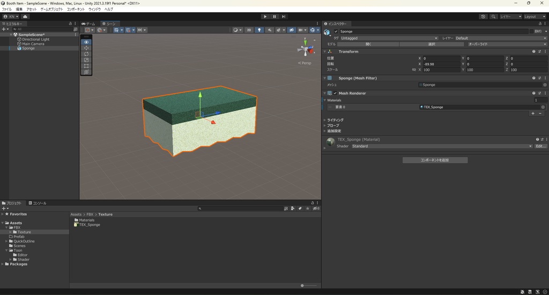The height and width of the screenshot is (295, 549).
Task: Expand the Packages folder in Project
Action: click(x=3, y=264)
